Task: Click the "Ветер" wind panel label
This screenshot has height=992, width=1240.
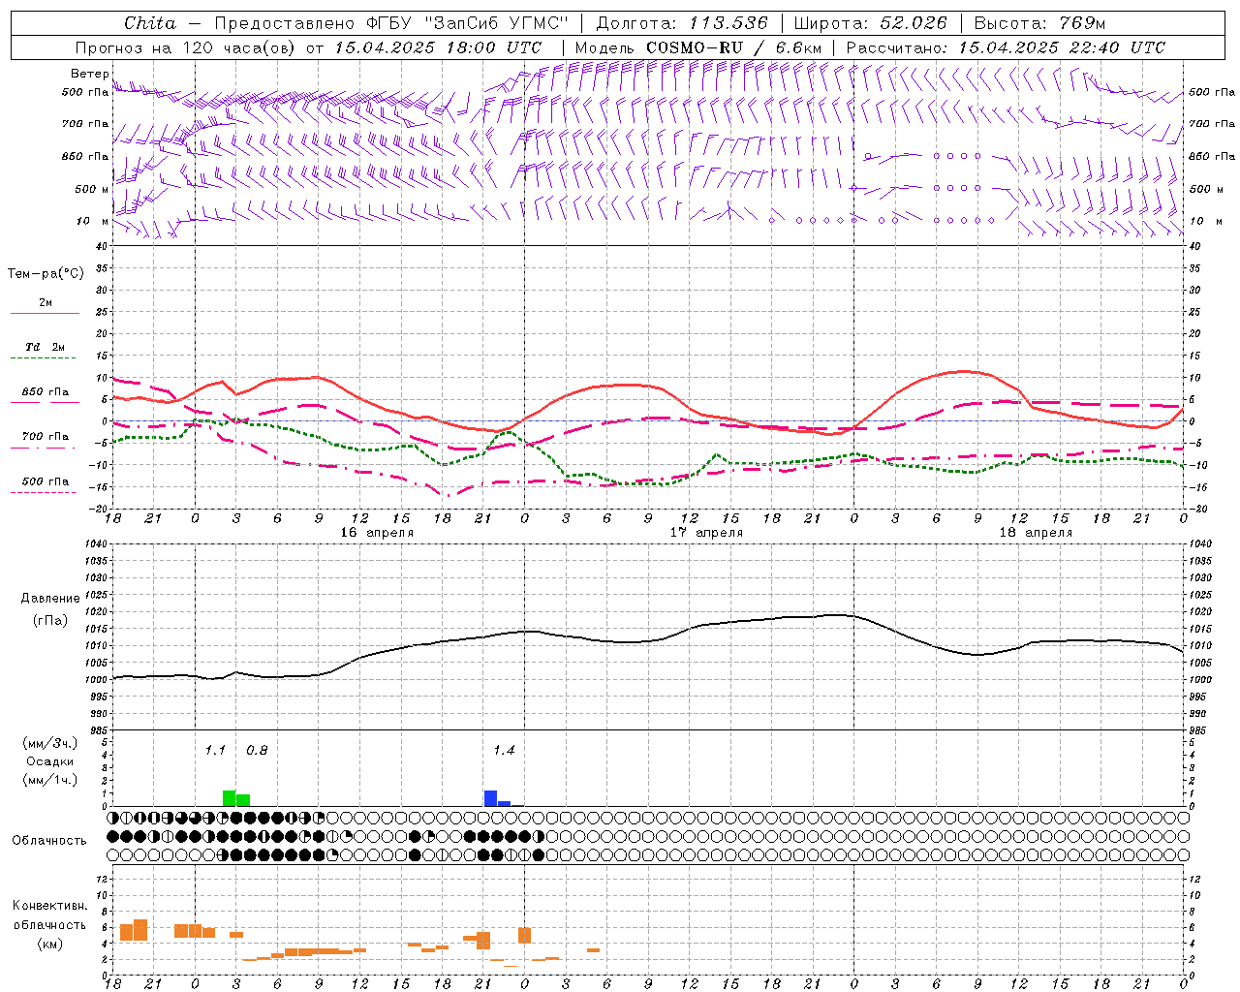Action: coord(90,74)
